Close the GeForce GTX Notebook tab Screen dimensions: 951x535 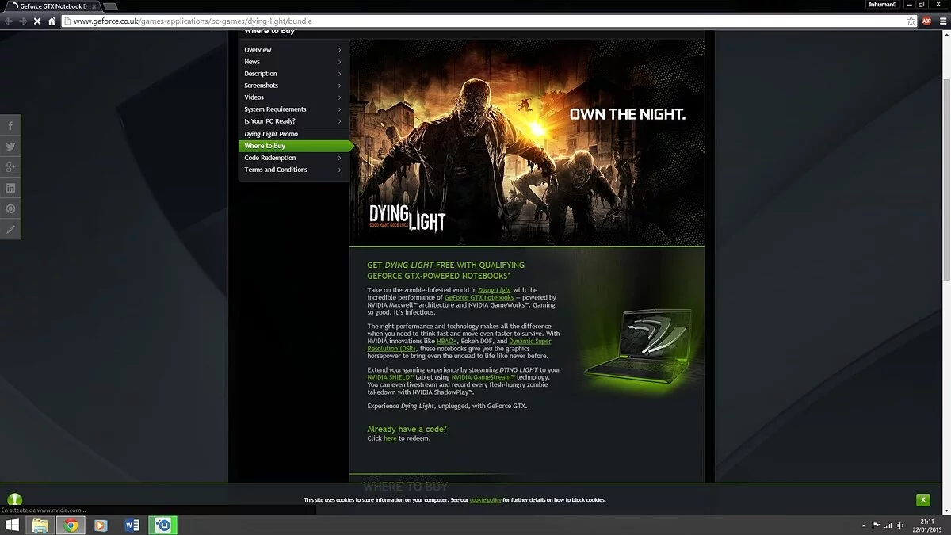(x=94, y=6)
